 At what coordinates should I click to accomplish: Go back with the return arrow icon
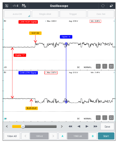[111, 6]
